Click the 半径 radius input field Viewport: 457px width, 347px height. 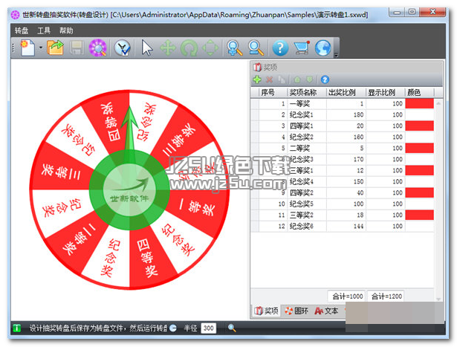pos(209,328)
